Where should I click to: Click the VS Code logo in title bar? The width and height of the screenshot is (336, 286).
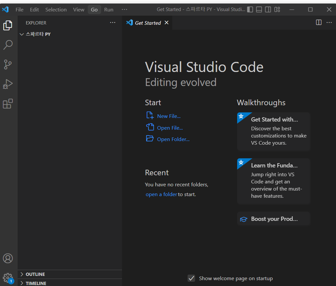pyautogui.click(x=5, y=9)
